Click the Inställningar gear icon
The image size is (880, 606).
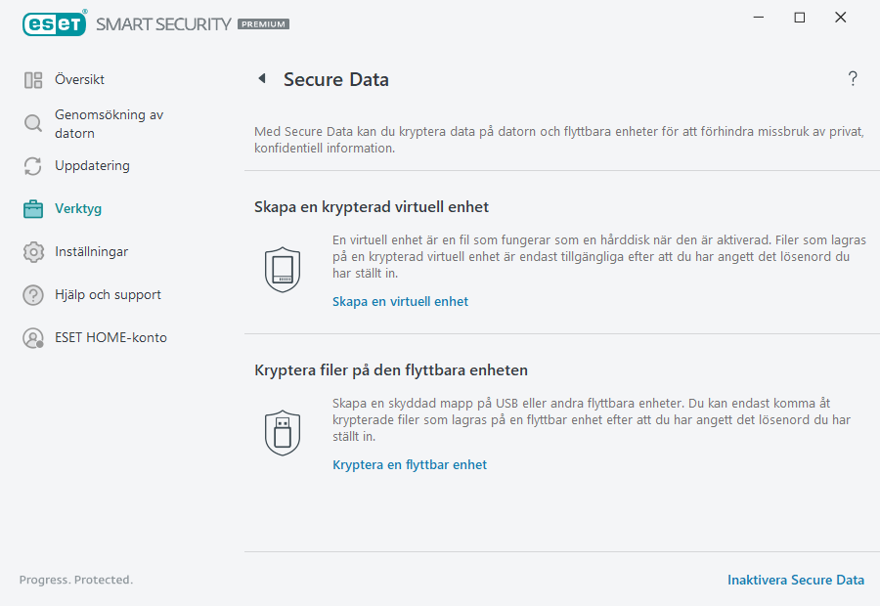coord(33,251)
